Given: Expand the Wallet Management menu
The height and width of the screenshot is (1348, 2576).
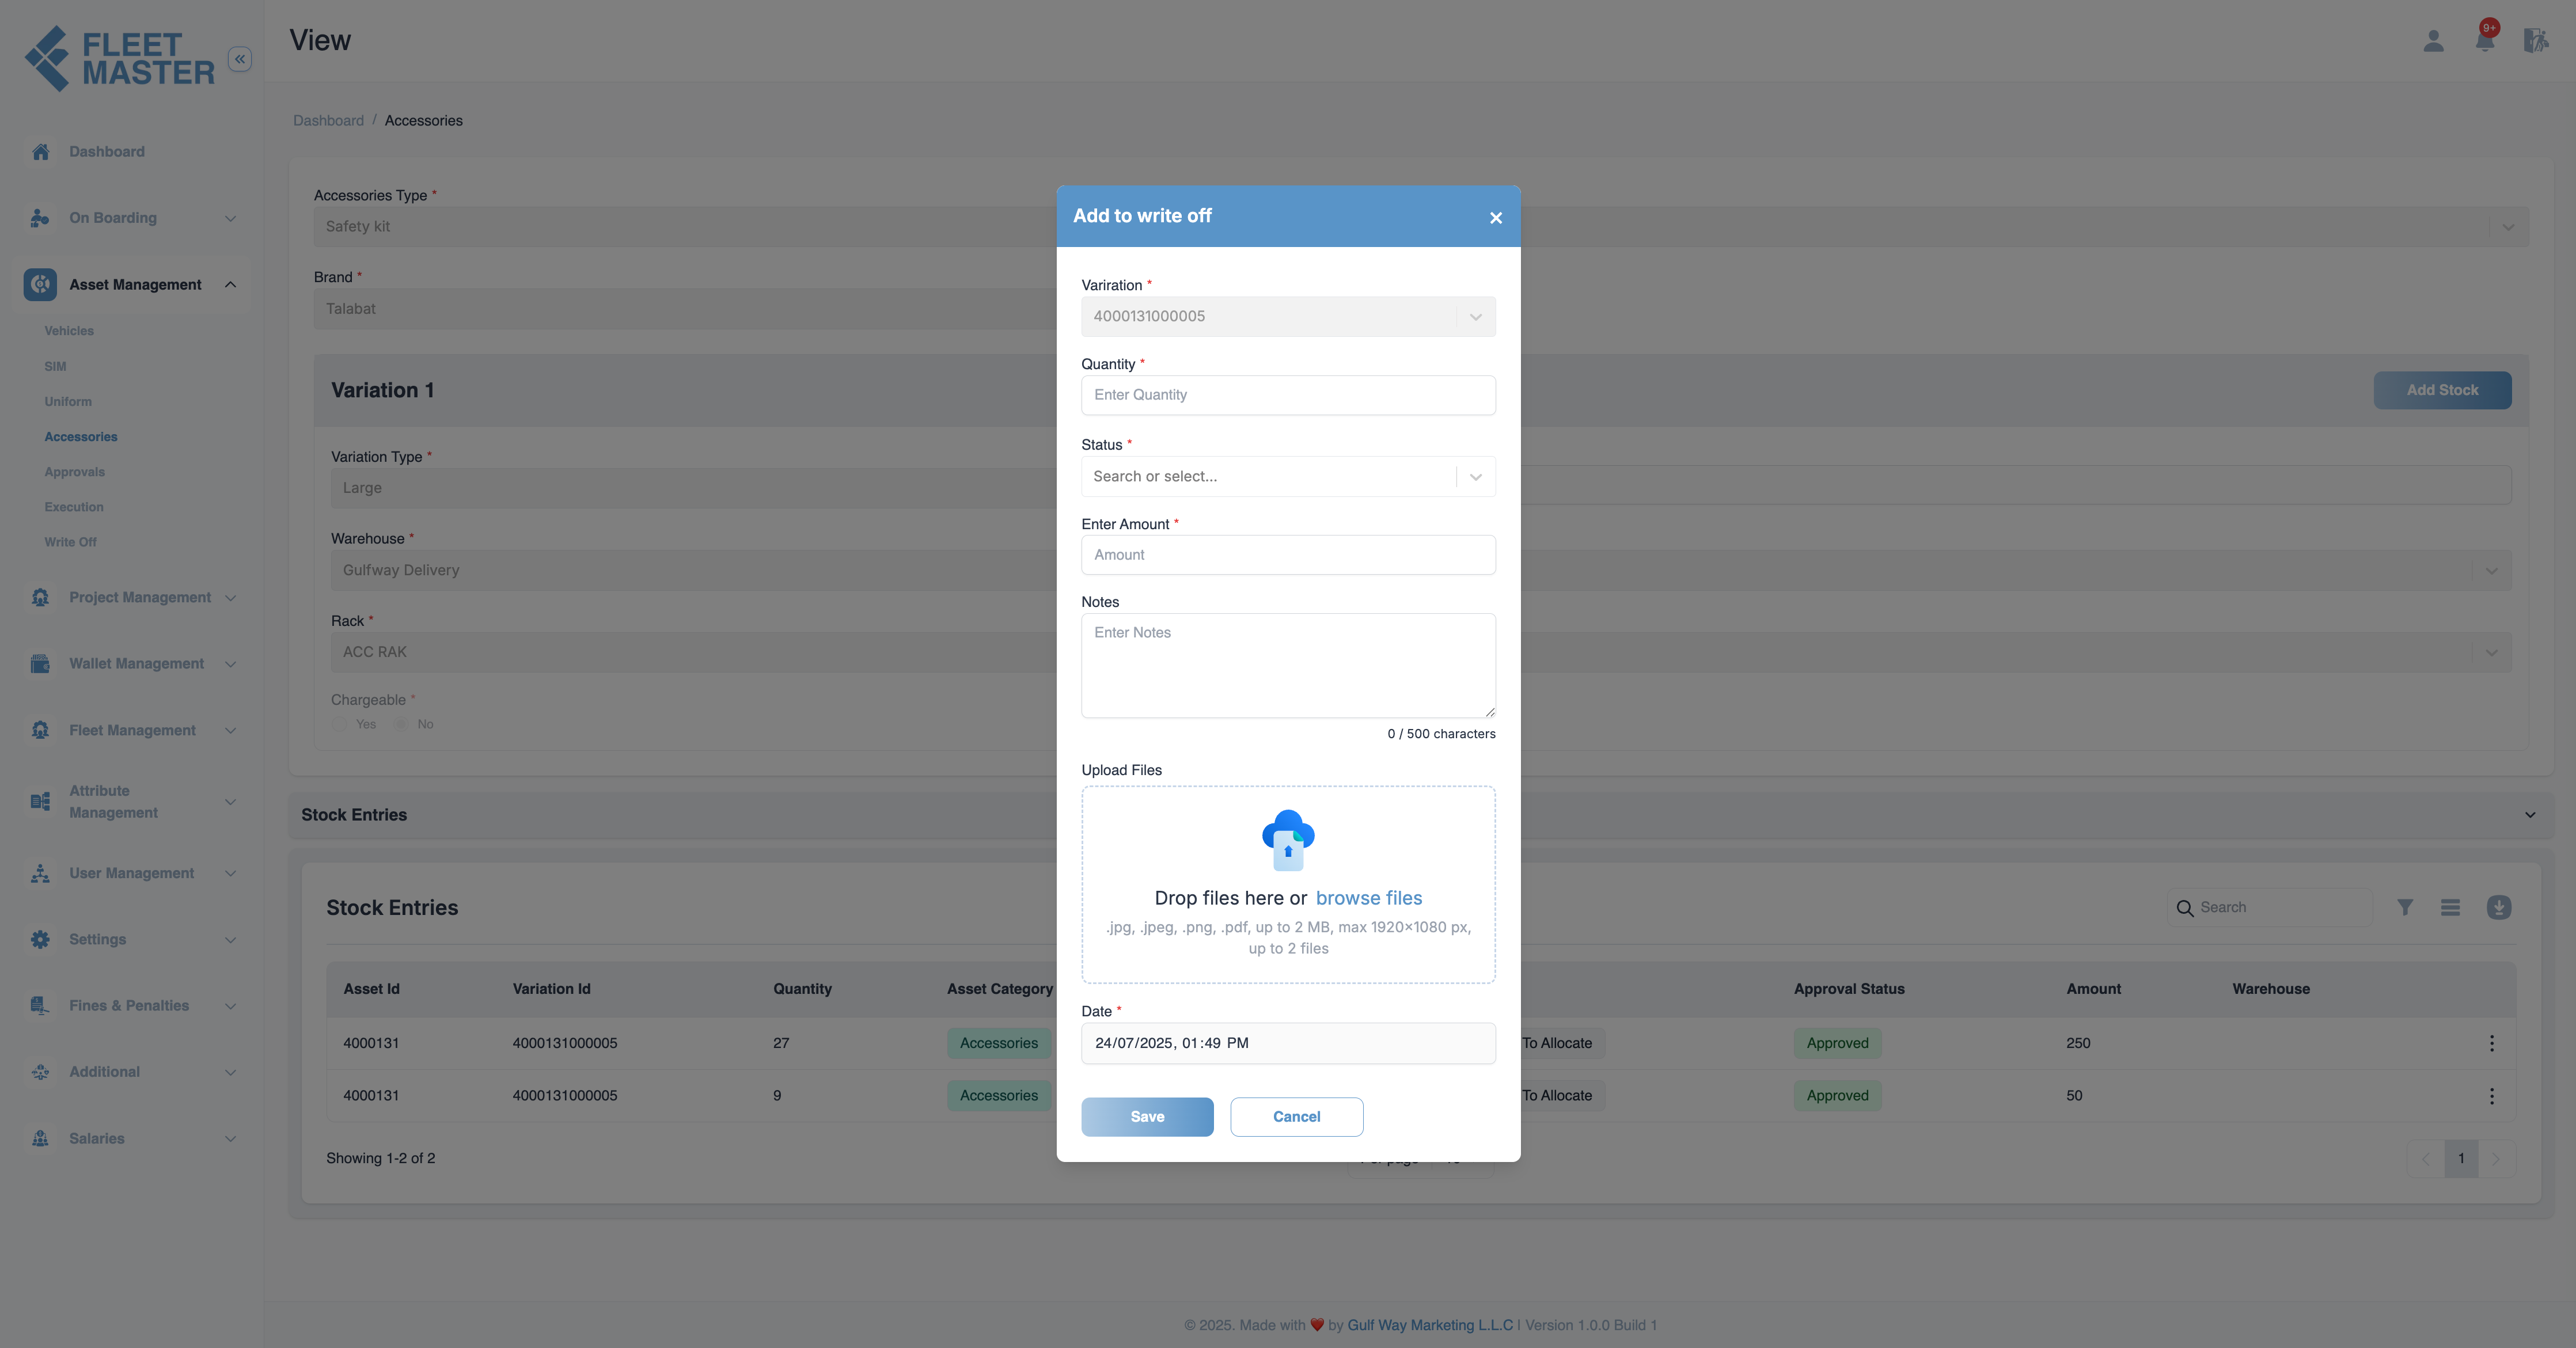Looking at the screenshot, I should click(230, 664).
